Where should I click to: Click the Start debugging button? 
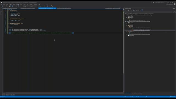pyautogui.click(x=40, y=6)
